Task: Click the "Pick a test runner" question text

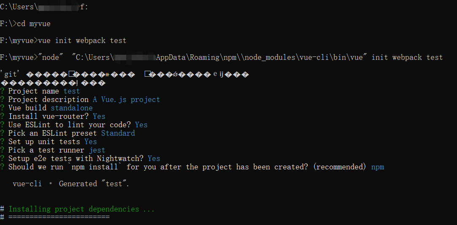Action: point(46,150)
